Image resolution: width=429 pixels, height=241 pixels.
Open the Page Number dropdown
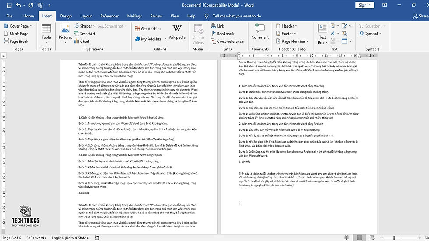(292, 41)
